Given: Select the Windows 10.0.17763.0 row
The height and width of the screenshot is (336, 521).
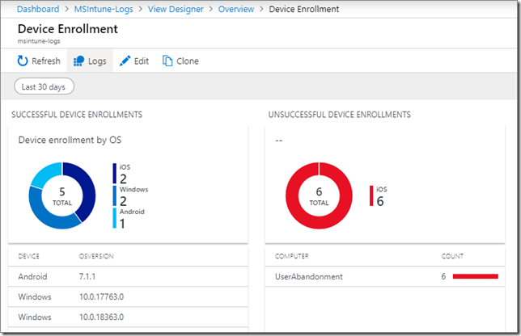Looking at the screenshot, I should point(129,297).
